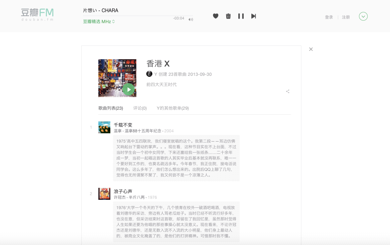Click the 浪子心声 album cover
The width and height of the screenshot is (390, 245).
pyautogui.click(x=104, y=193)
